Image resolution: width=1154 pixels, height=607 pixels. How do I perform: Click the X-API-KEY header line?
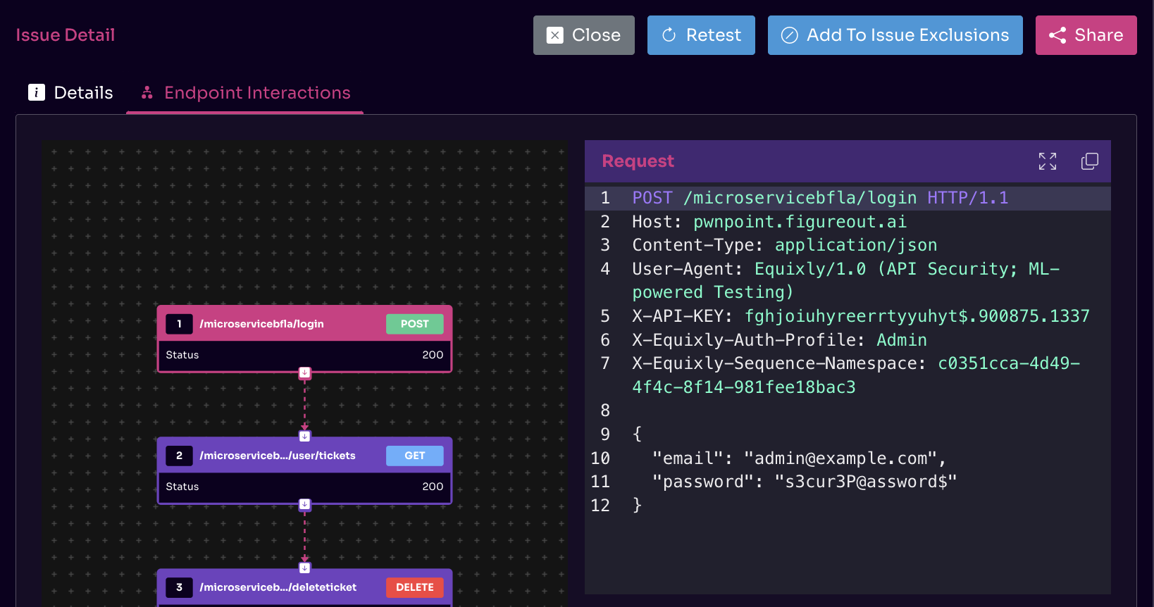point(860,316)
